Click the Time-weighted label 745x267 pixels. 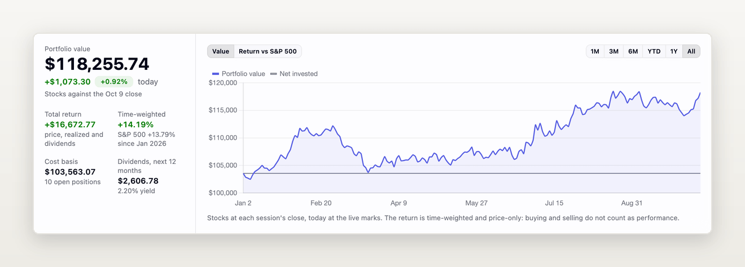coord(141,114)
